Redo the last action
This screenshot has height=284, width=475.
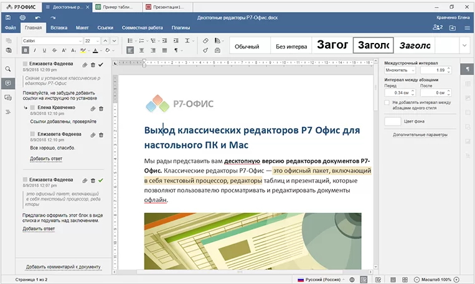coord(53,18)
